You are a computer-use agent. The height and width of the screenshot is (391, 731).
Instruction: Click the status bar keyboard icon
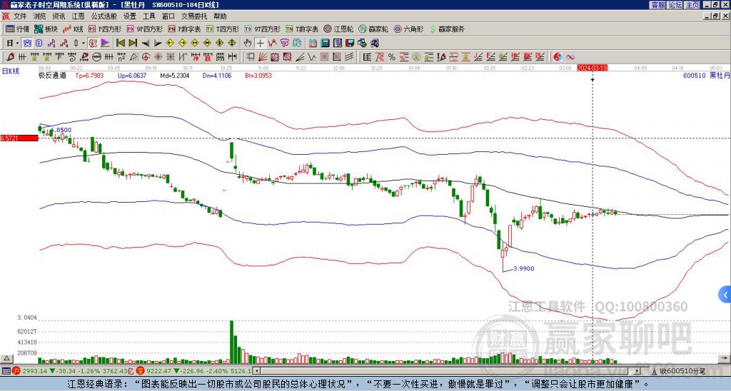point(6,371)
